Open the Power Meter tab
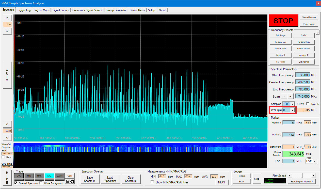 (x=137, y=10)
